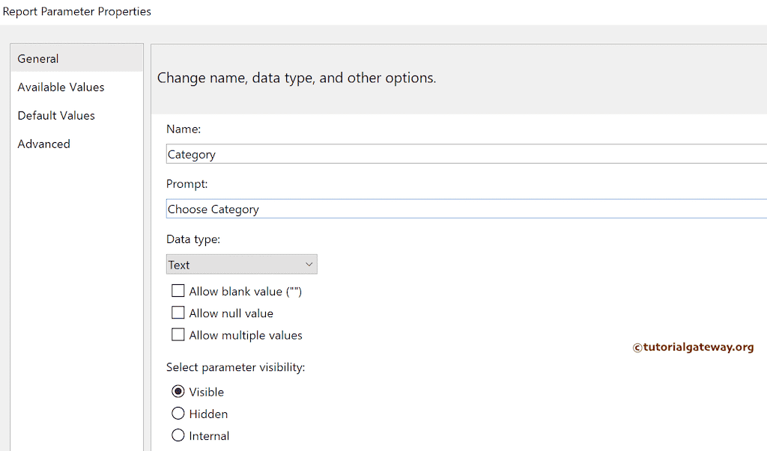Open the Data type dropdown
This screenshot has height=451, width=767.
click(308, 264)
